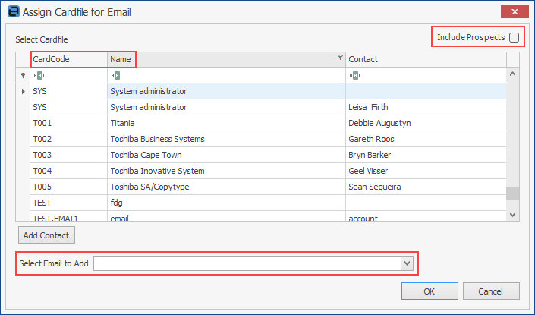Click the Debbie Augustyn contact cell
Viewport: 535px width, 315px height.
426,123
